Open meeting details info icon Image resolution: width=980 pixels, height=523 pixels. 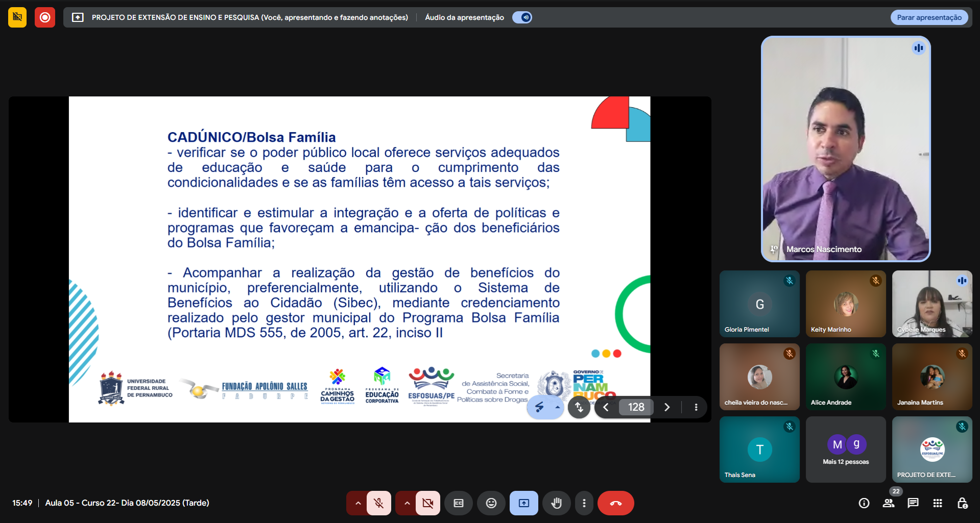[x=864, y=503]
